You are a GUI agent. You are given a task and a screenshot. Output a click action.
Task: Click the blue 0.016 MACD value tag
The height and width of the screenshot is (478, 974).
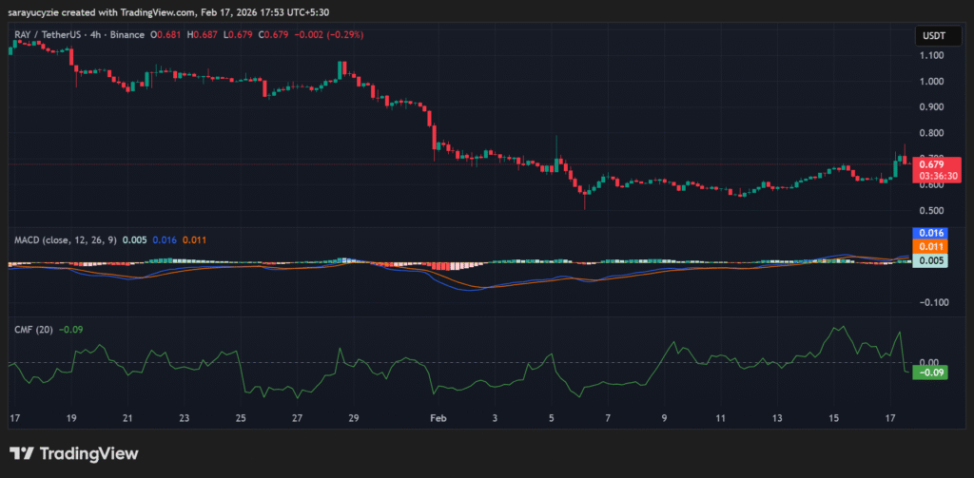tap(931, 233)
